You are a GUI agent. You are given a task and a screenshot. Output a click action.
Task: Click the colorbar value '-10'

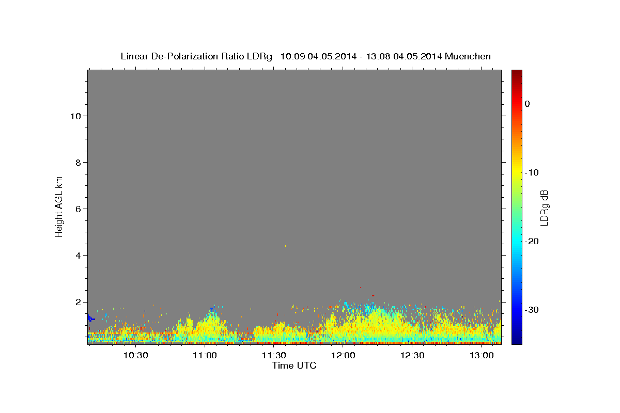(532, 172)
